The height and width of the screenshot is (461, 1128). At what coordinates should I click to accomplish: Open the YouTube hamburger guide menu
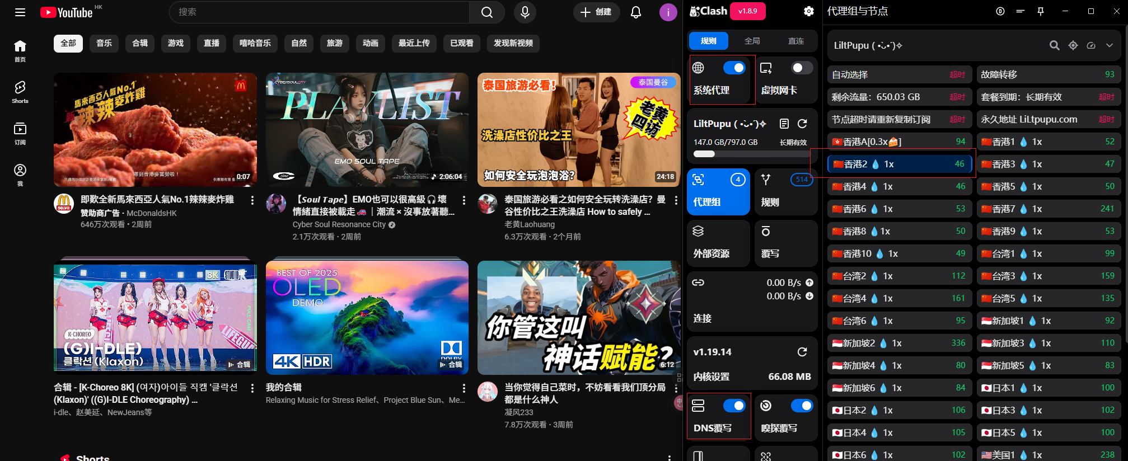click(20, 12)
